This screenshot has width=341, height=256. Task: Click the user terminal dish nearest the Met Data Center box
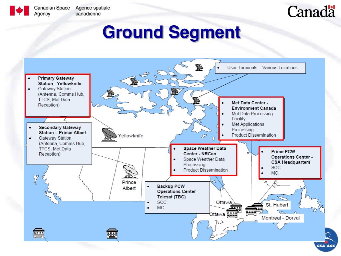(196, 101)
